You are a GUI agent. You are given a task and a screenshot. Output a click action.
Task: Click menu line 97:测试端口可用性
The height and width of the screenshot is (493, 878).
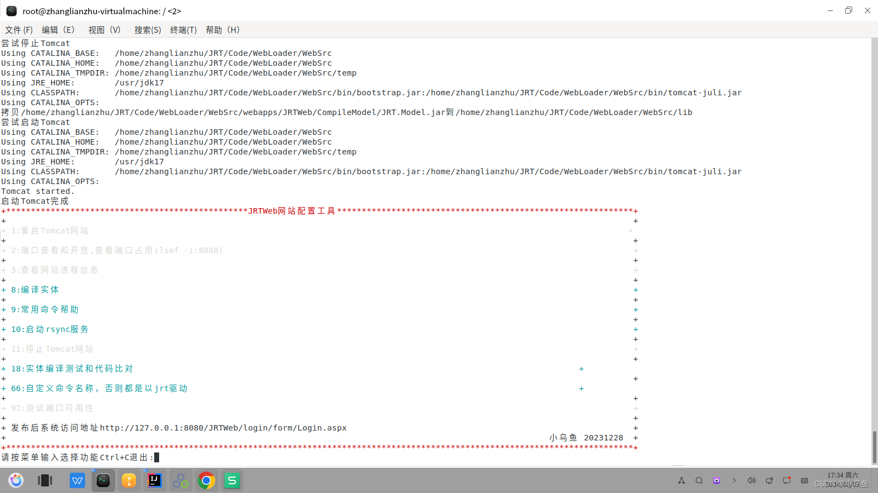(52, 408)
